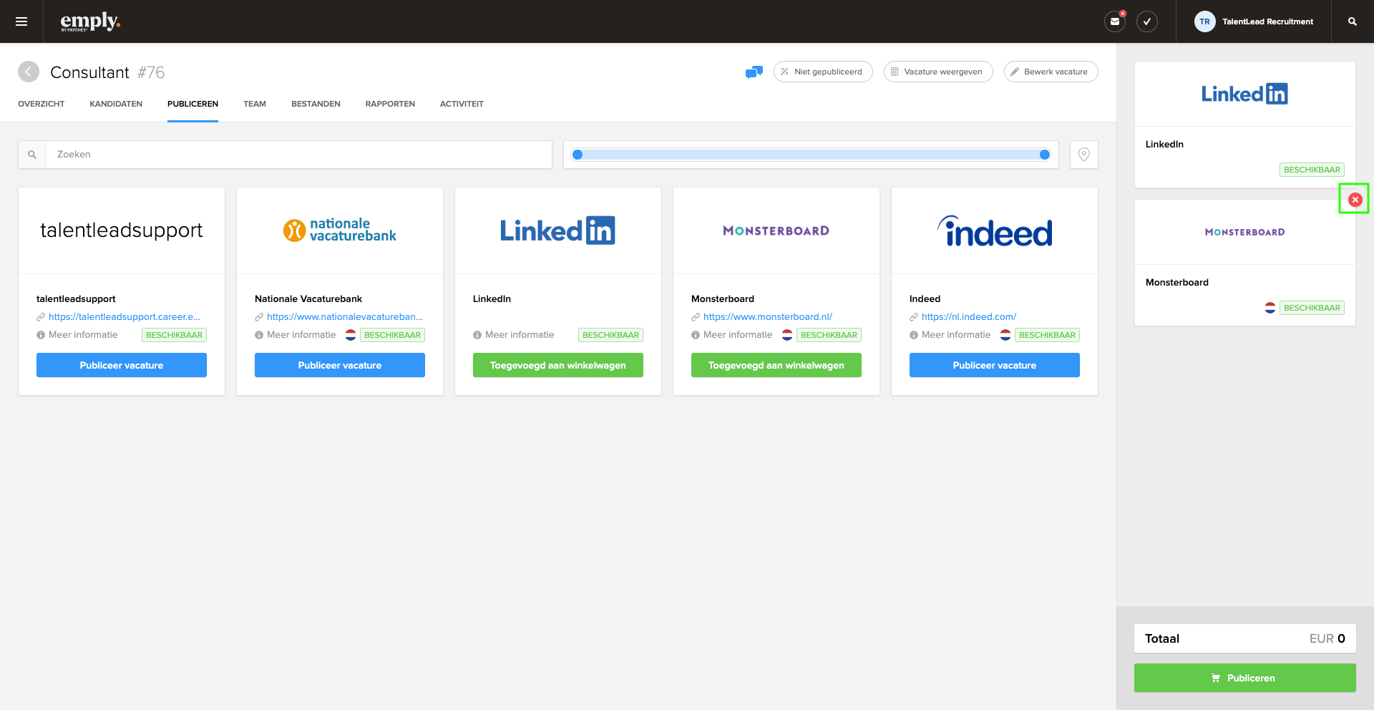This screenshot has width=1374, height=710.
Task: Open the Team tab
Action: tap(255, 104)
